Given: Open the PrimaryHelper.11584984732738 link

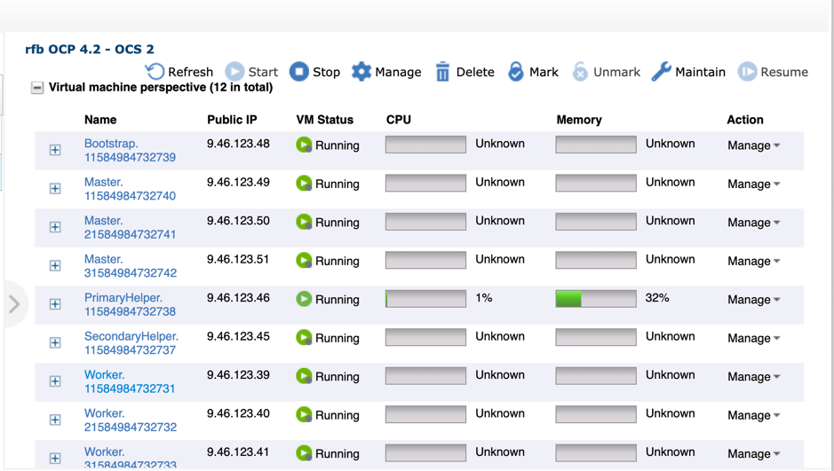Looking at the screenshot, I should 130,304.
